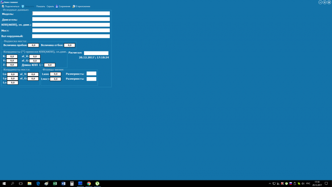The width and height of the screenshot is (332, 187).
Task: Maximize the Окно главное window
Action: tap(325, 2)
